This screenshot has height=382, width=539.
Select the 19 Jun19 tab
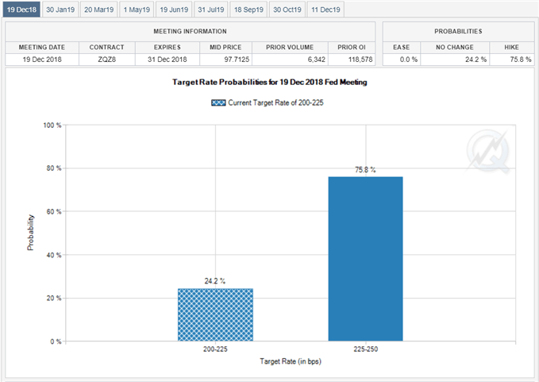(174, 10)
